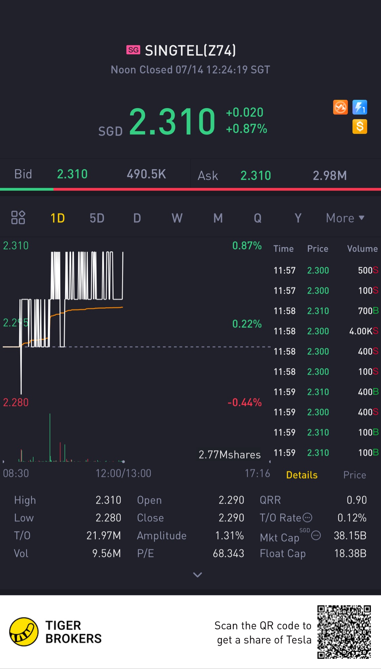The image size is (381, 669).
Task: Select the Y yearly chart tab
Action: point(298,218)
